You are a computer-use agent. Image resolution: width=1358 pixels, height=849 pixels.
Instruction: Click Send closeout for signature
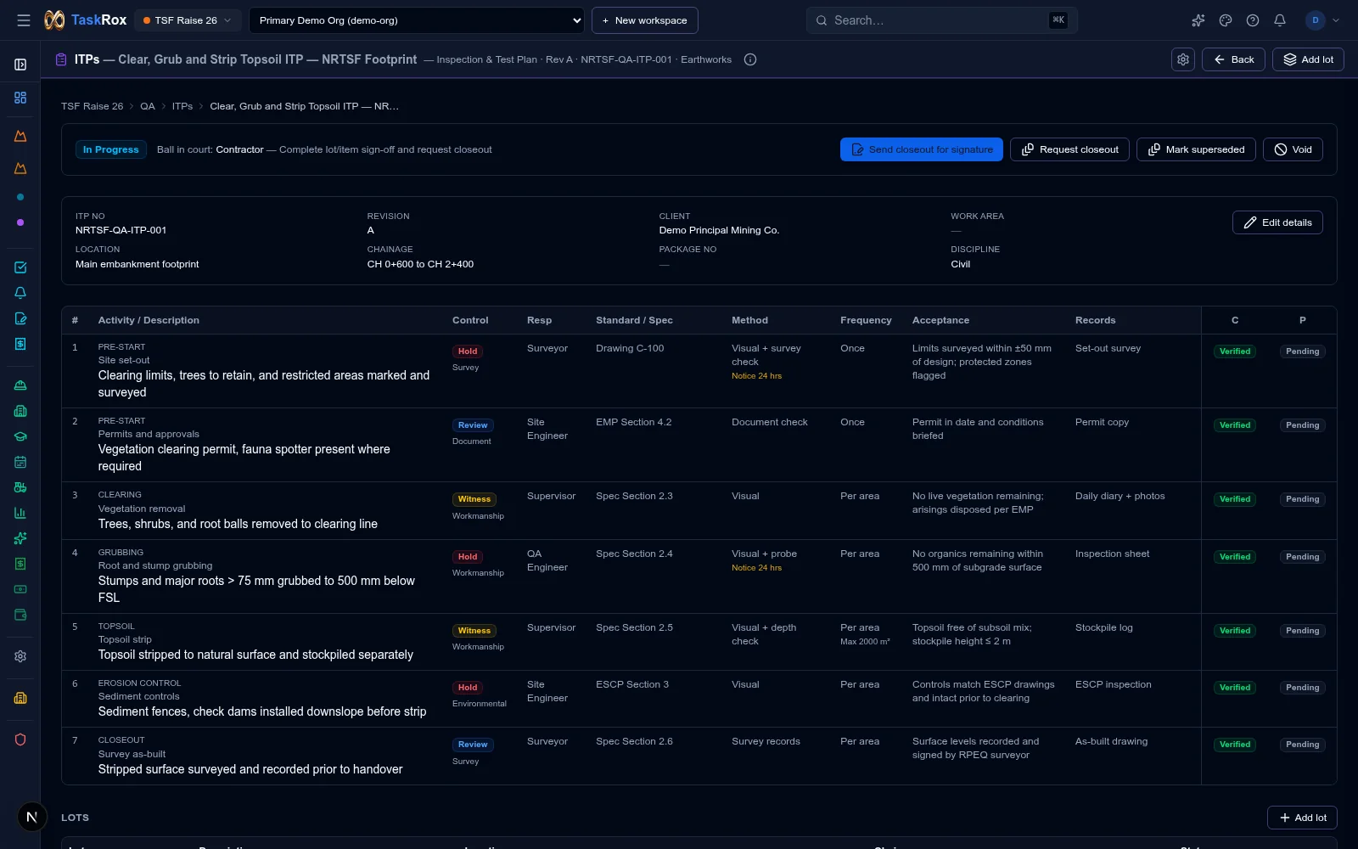click(922, 149)
